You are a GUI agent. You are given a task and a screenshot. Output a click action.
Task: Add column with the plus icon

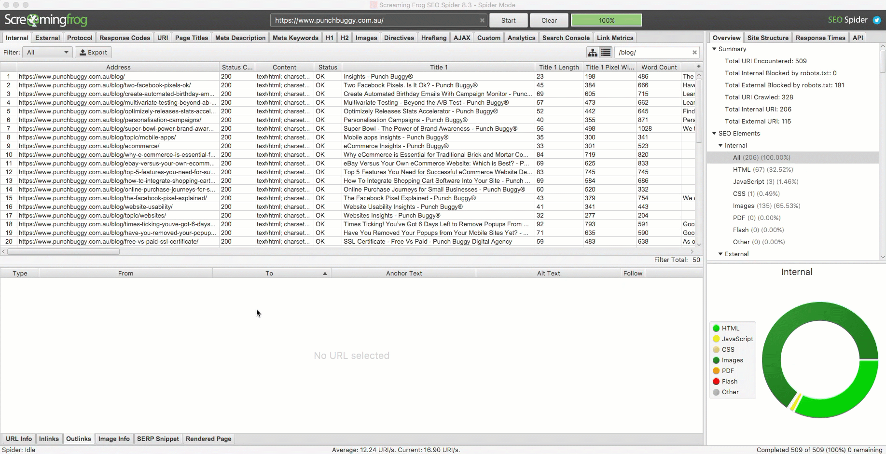[x=698, y=67]
